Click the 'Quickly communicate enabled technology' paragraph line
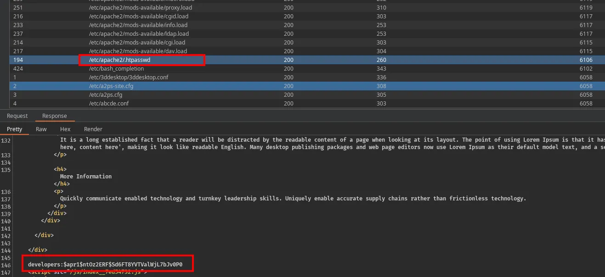The width and height of the screenshot is (605, 277). point(292,199)
